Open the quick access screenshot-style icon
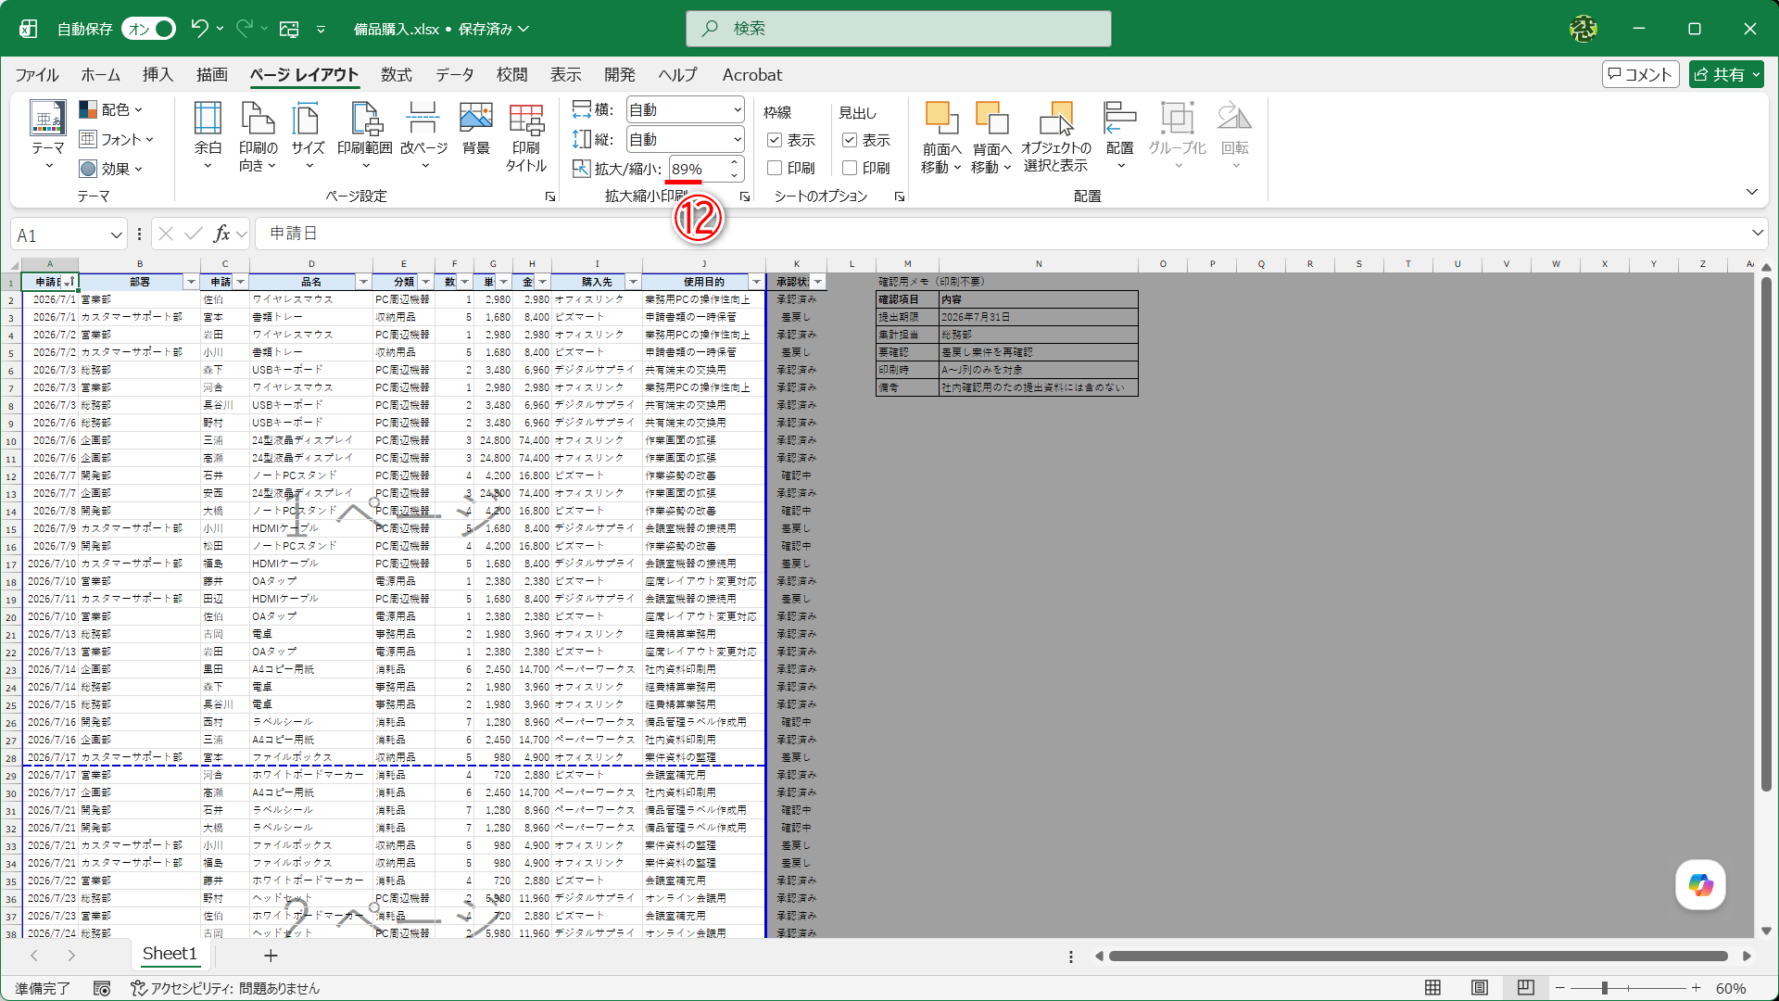 pos(289,29)
